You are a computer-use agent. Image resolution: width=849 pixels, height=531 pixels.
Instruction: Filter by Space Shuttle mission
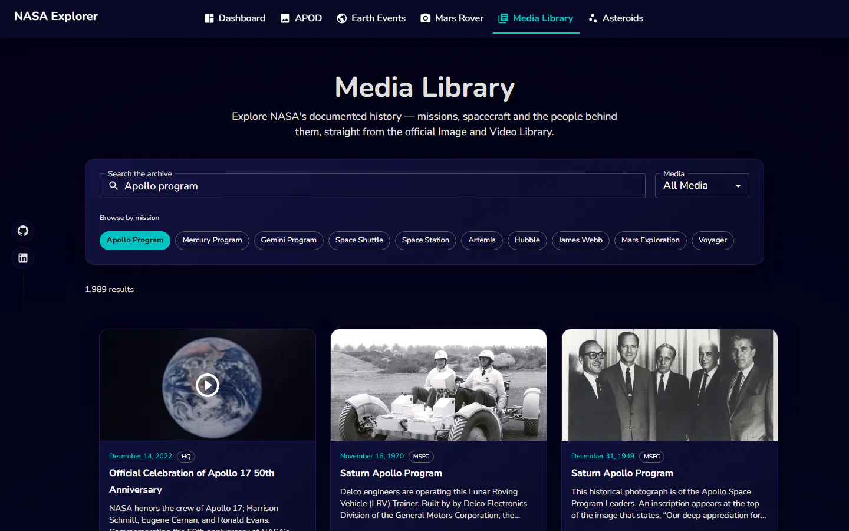(359, 241)
